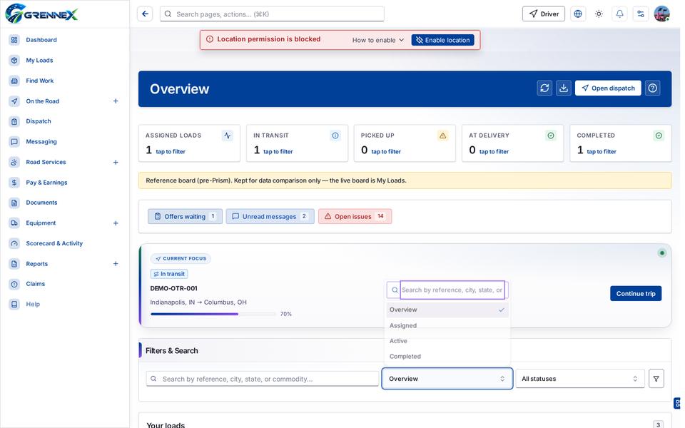Click the Documents file icon
Screen dimensions: 685x428
pos(14,203)
